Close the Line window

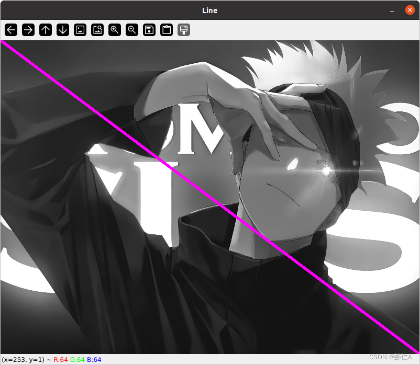[x=410, y=10]
